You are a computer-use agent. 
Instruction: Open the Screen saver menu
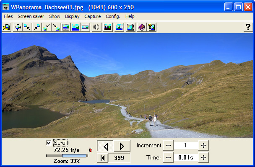click(x=31, y=16)
